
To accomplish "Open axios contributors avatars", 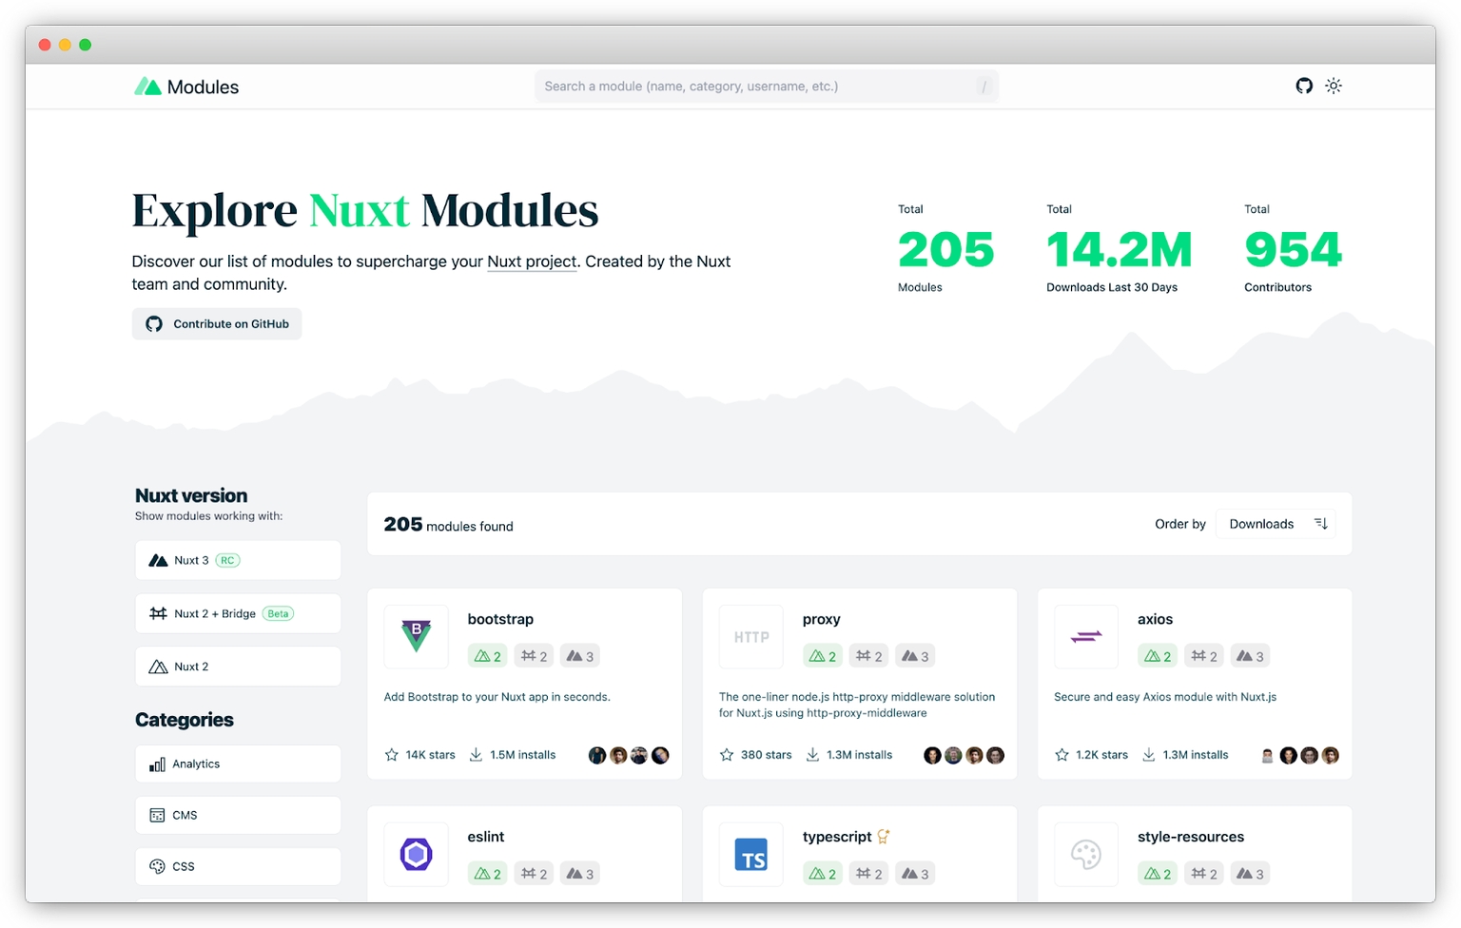I will pos(1299,755).
